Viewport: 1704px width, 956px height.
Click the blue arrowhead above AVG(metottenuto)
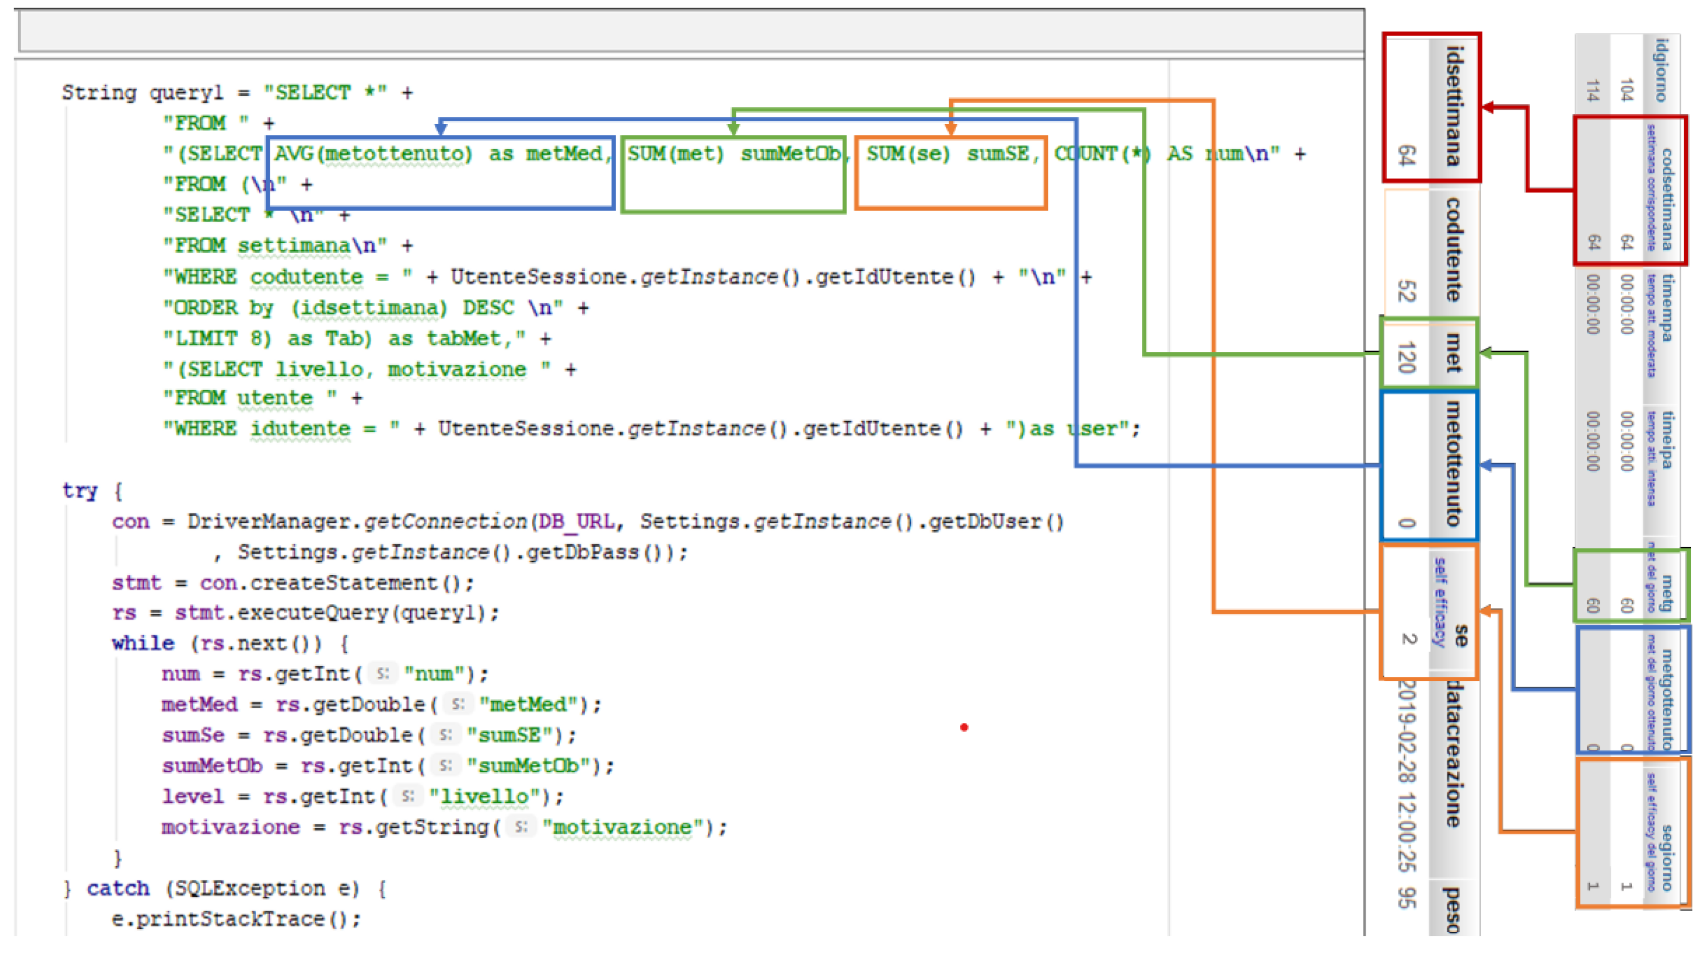pos(441,127)
